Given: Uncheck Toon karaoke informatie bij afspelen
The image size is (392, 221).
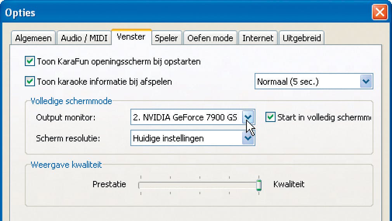Looking at the screenshot, I should pyautogui.click(x=29, y=82).
